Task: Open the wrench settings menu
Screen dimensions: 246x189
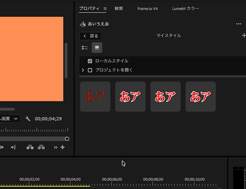Action: point(28,119)
